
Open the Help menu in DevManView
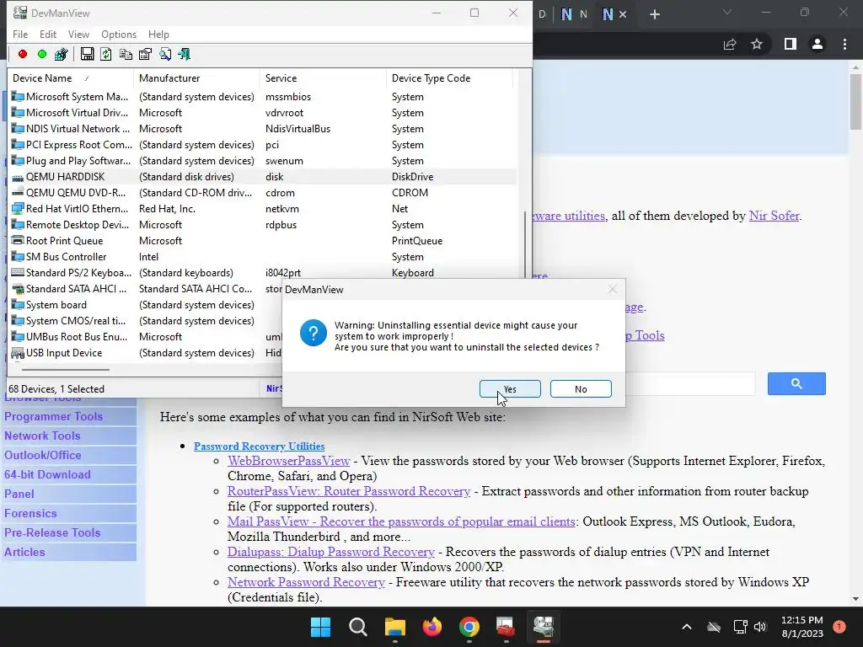[158, 34]
